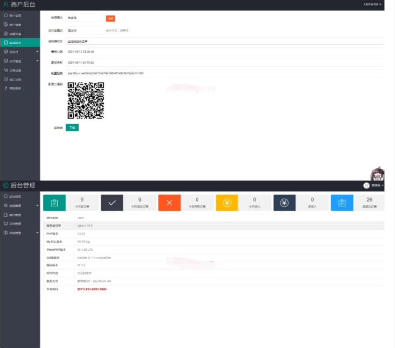Viewport: 395px width, 348px height.
Task: Click the cart icon in admin sidebar
Action: [x=6, y=223]
